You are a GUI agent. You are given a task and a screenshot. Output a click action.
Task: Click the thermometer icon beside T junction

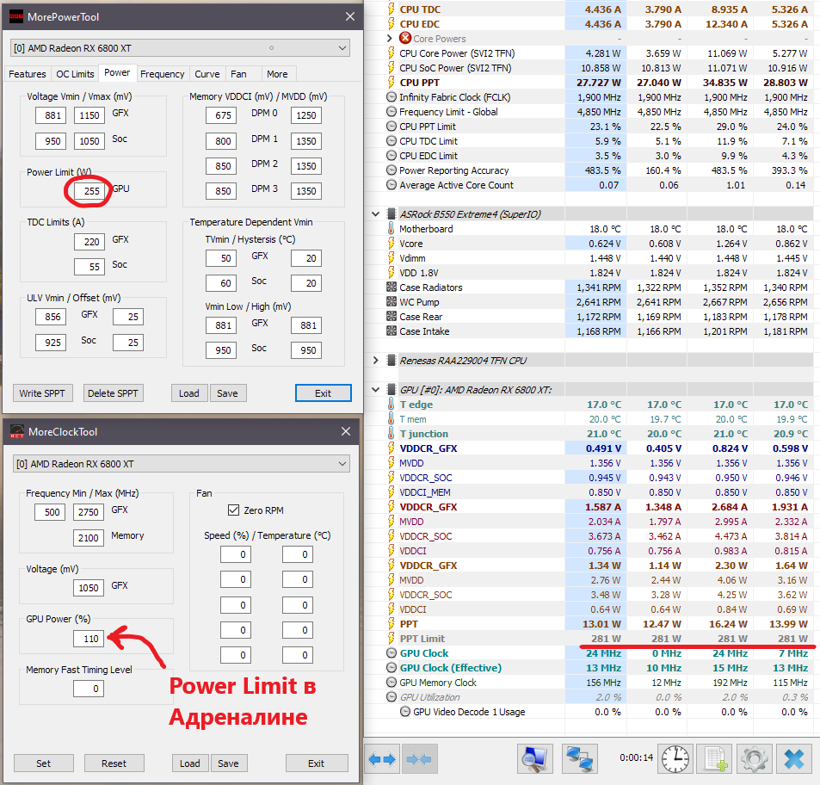click(x=391, y=434)
